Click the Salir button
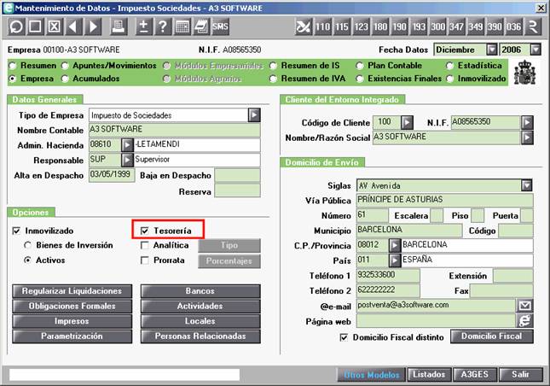The image size is (550, 386). (x=520, y=375)
